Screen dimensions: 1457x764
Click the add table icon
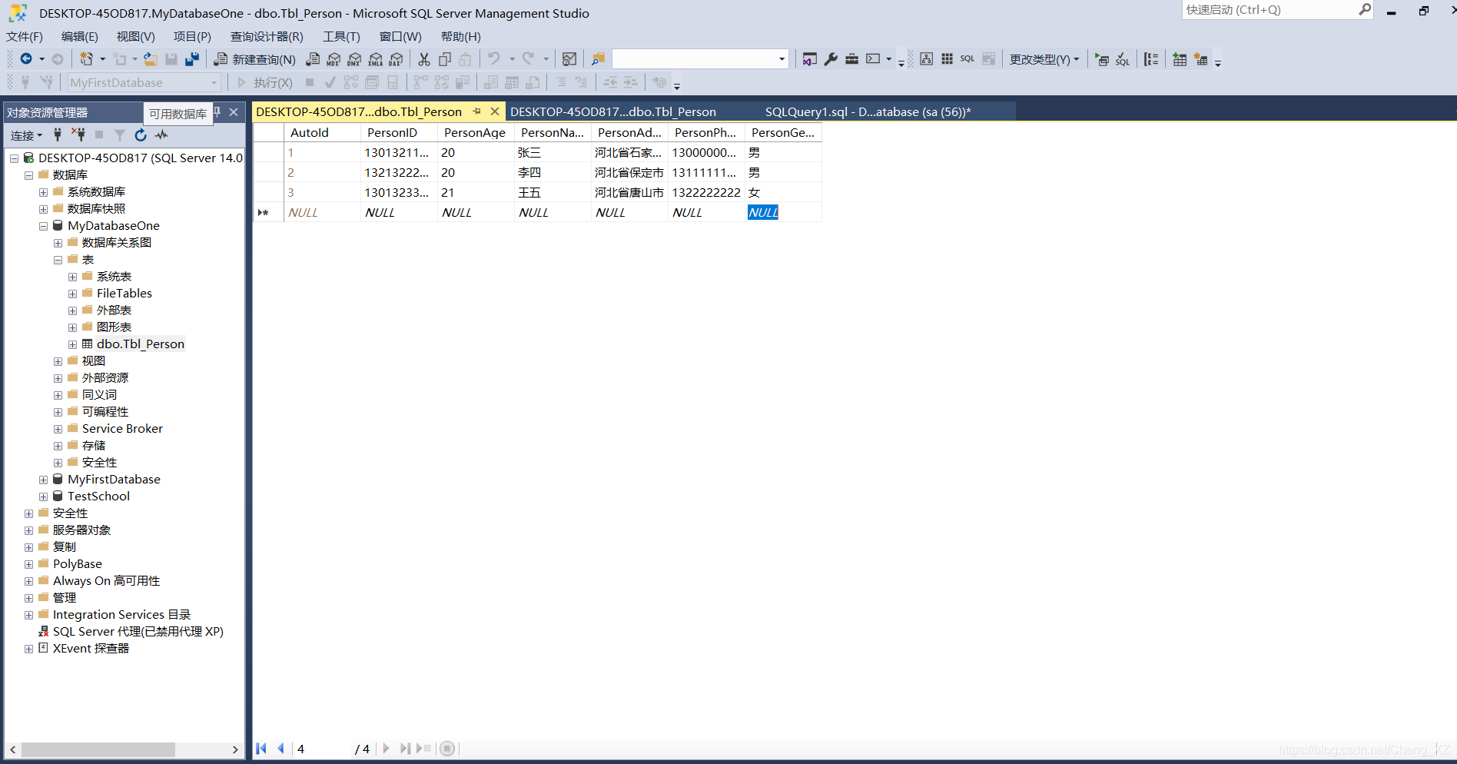[x=1180, y=59]
